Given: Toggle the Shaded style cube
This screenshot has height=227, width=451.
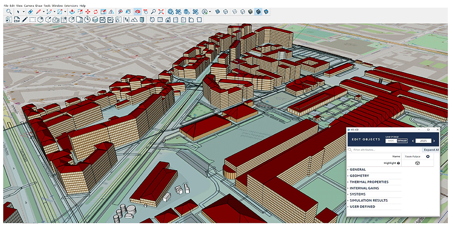Looking at the screenshot, I should point(250,12).
